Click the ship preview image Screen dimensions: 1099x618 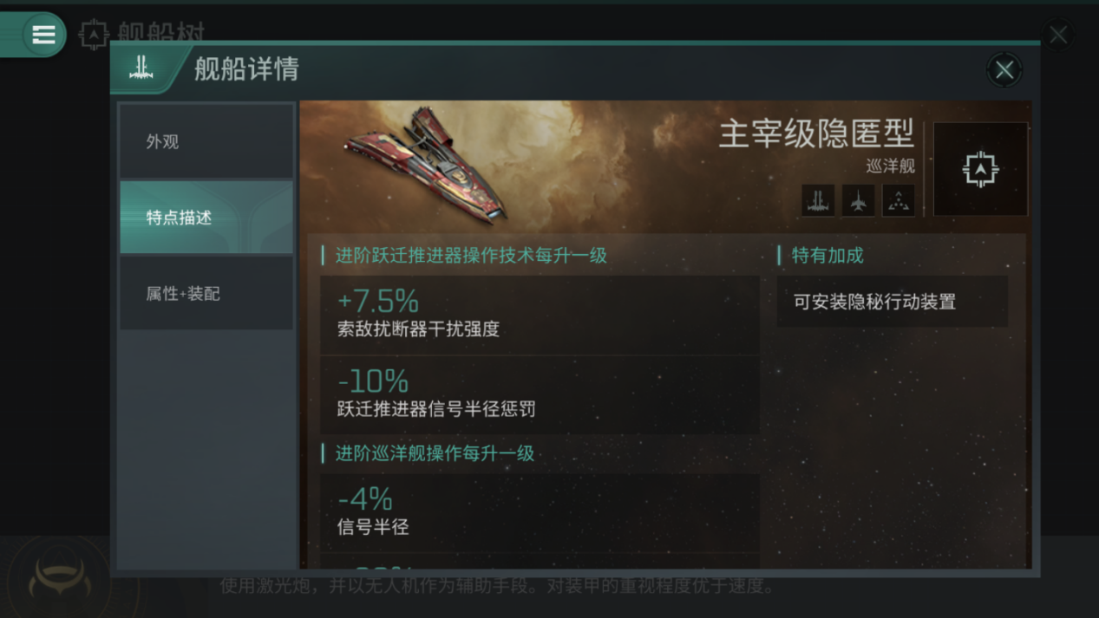click(x=427, y=164)
